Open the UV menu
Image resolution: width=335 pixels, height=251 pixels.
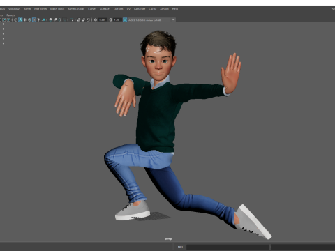[128, 9]
